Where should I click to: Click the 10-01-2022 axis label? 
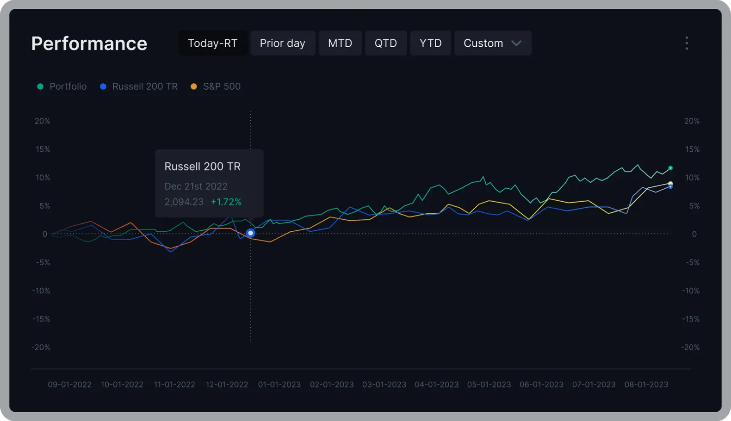point(122,384)
